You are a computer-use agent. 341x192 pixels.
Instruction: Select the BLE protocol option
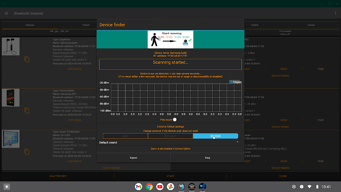tap(125, 136)
